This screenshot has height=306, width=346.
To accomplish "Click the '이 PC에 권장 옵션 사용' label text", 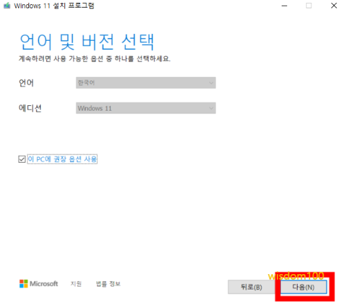I will (62, 159).
